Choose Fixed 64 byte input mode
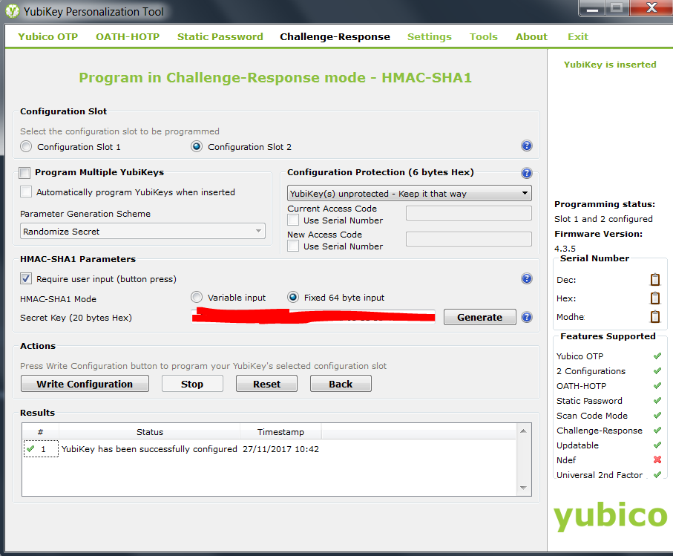This screenshot has height=556, width=673. point(293,297)
